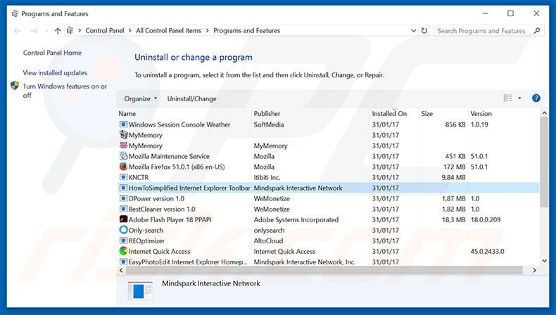Click the BestCleaner version 1.0 icon
This screenshot has width=556, height=315.
coord(123,209)
